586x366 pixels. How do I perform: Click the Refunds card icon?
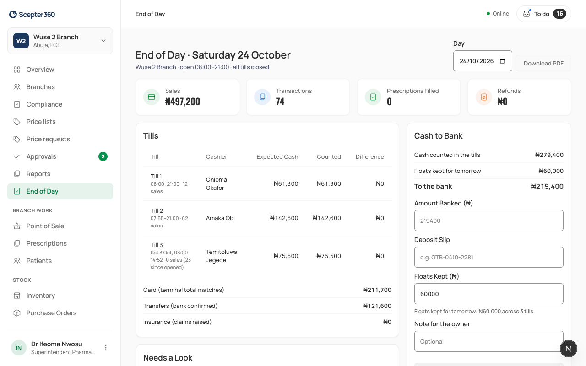pos(484,97)
